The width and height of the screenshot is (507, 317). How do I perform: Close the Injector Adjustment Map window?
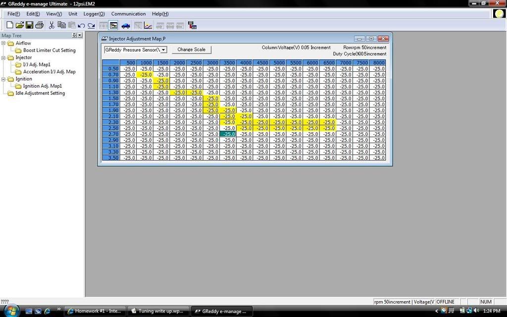[x=383, y=39]
